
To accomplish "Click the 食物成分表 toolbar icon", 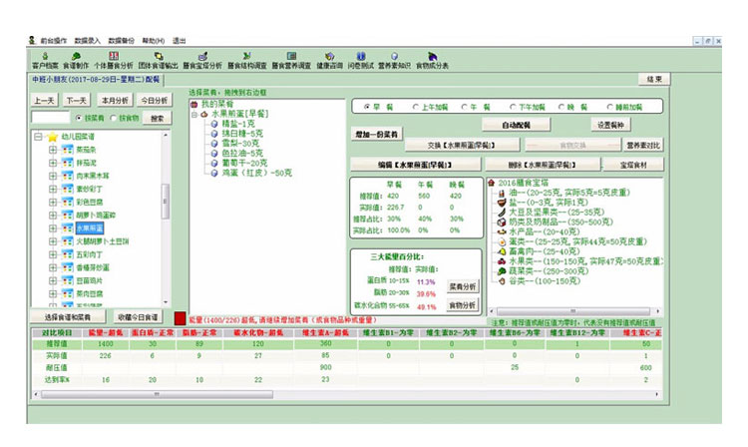I will pos(434,62).
